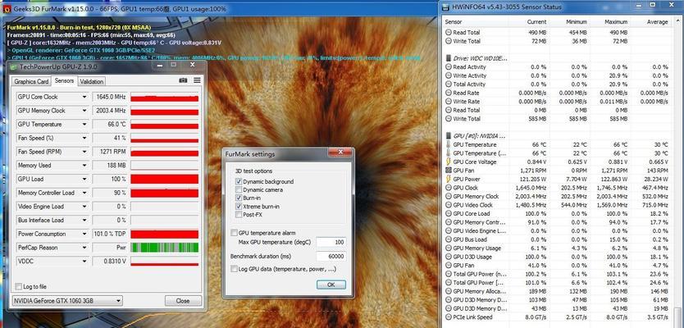
Task: Enable the Dynamic camera checkbox
Action: (238, 189)
